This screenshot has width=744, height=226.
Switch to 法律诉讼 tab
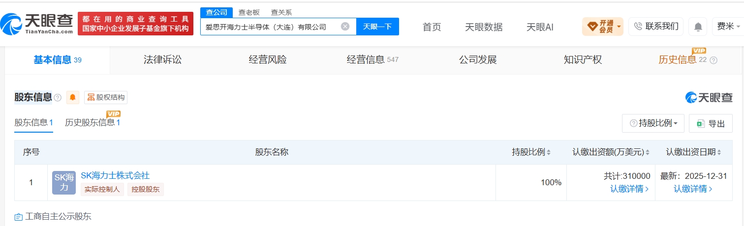tap(163, 60)
